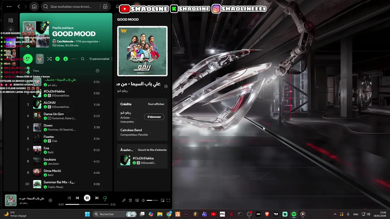This screenshot has width=390, height=219.
Task: Expand Your Library sidebar
Action: [11, 20]
